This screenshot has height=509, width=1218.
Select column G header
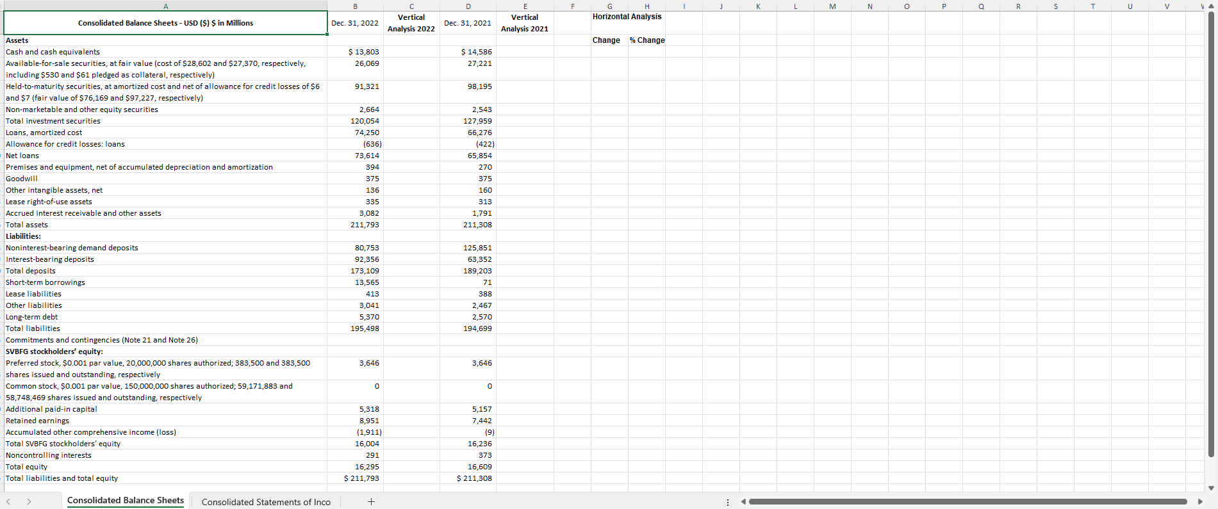(609, 6)
